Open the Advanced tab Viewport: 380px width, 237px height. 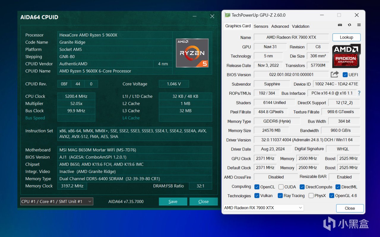click(280, 26)
